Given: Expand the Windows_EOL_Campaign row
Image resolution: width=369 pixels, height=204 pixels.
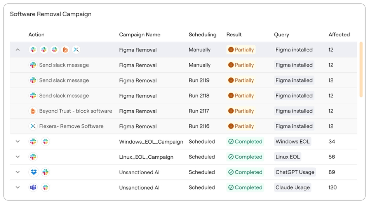Looking at the screenshot, I should tap(17, 142).
